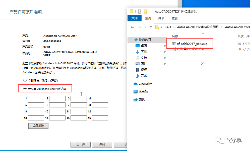This screenshot has height=151, width=250.
Task: Open 文档 (Documents) in navigation pane
Action: 144,58
